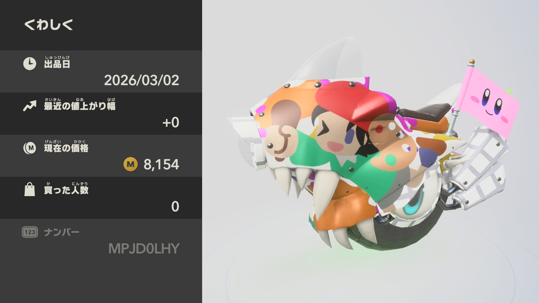Select the 買った人数 row
Viewport: 539px width, 303px height.
pos(101,198)
